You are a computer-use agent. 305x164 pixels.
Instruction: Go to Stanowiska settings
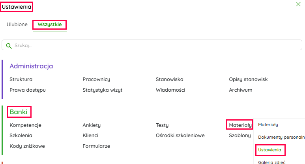(170, 79)
